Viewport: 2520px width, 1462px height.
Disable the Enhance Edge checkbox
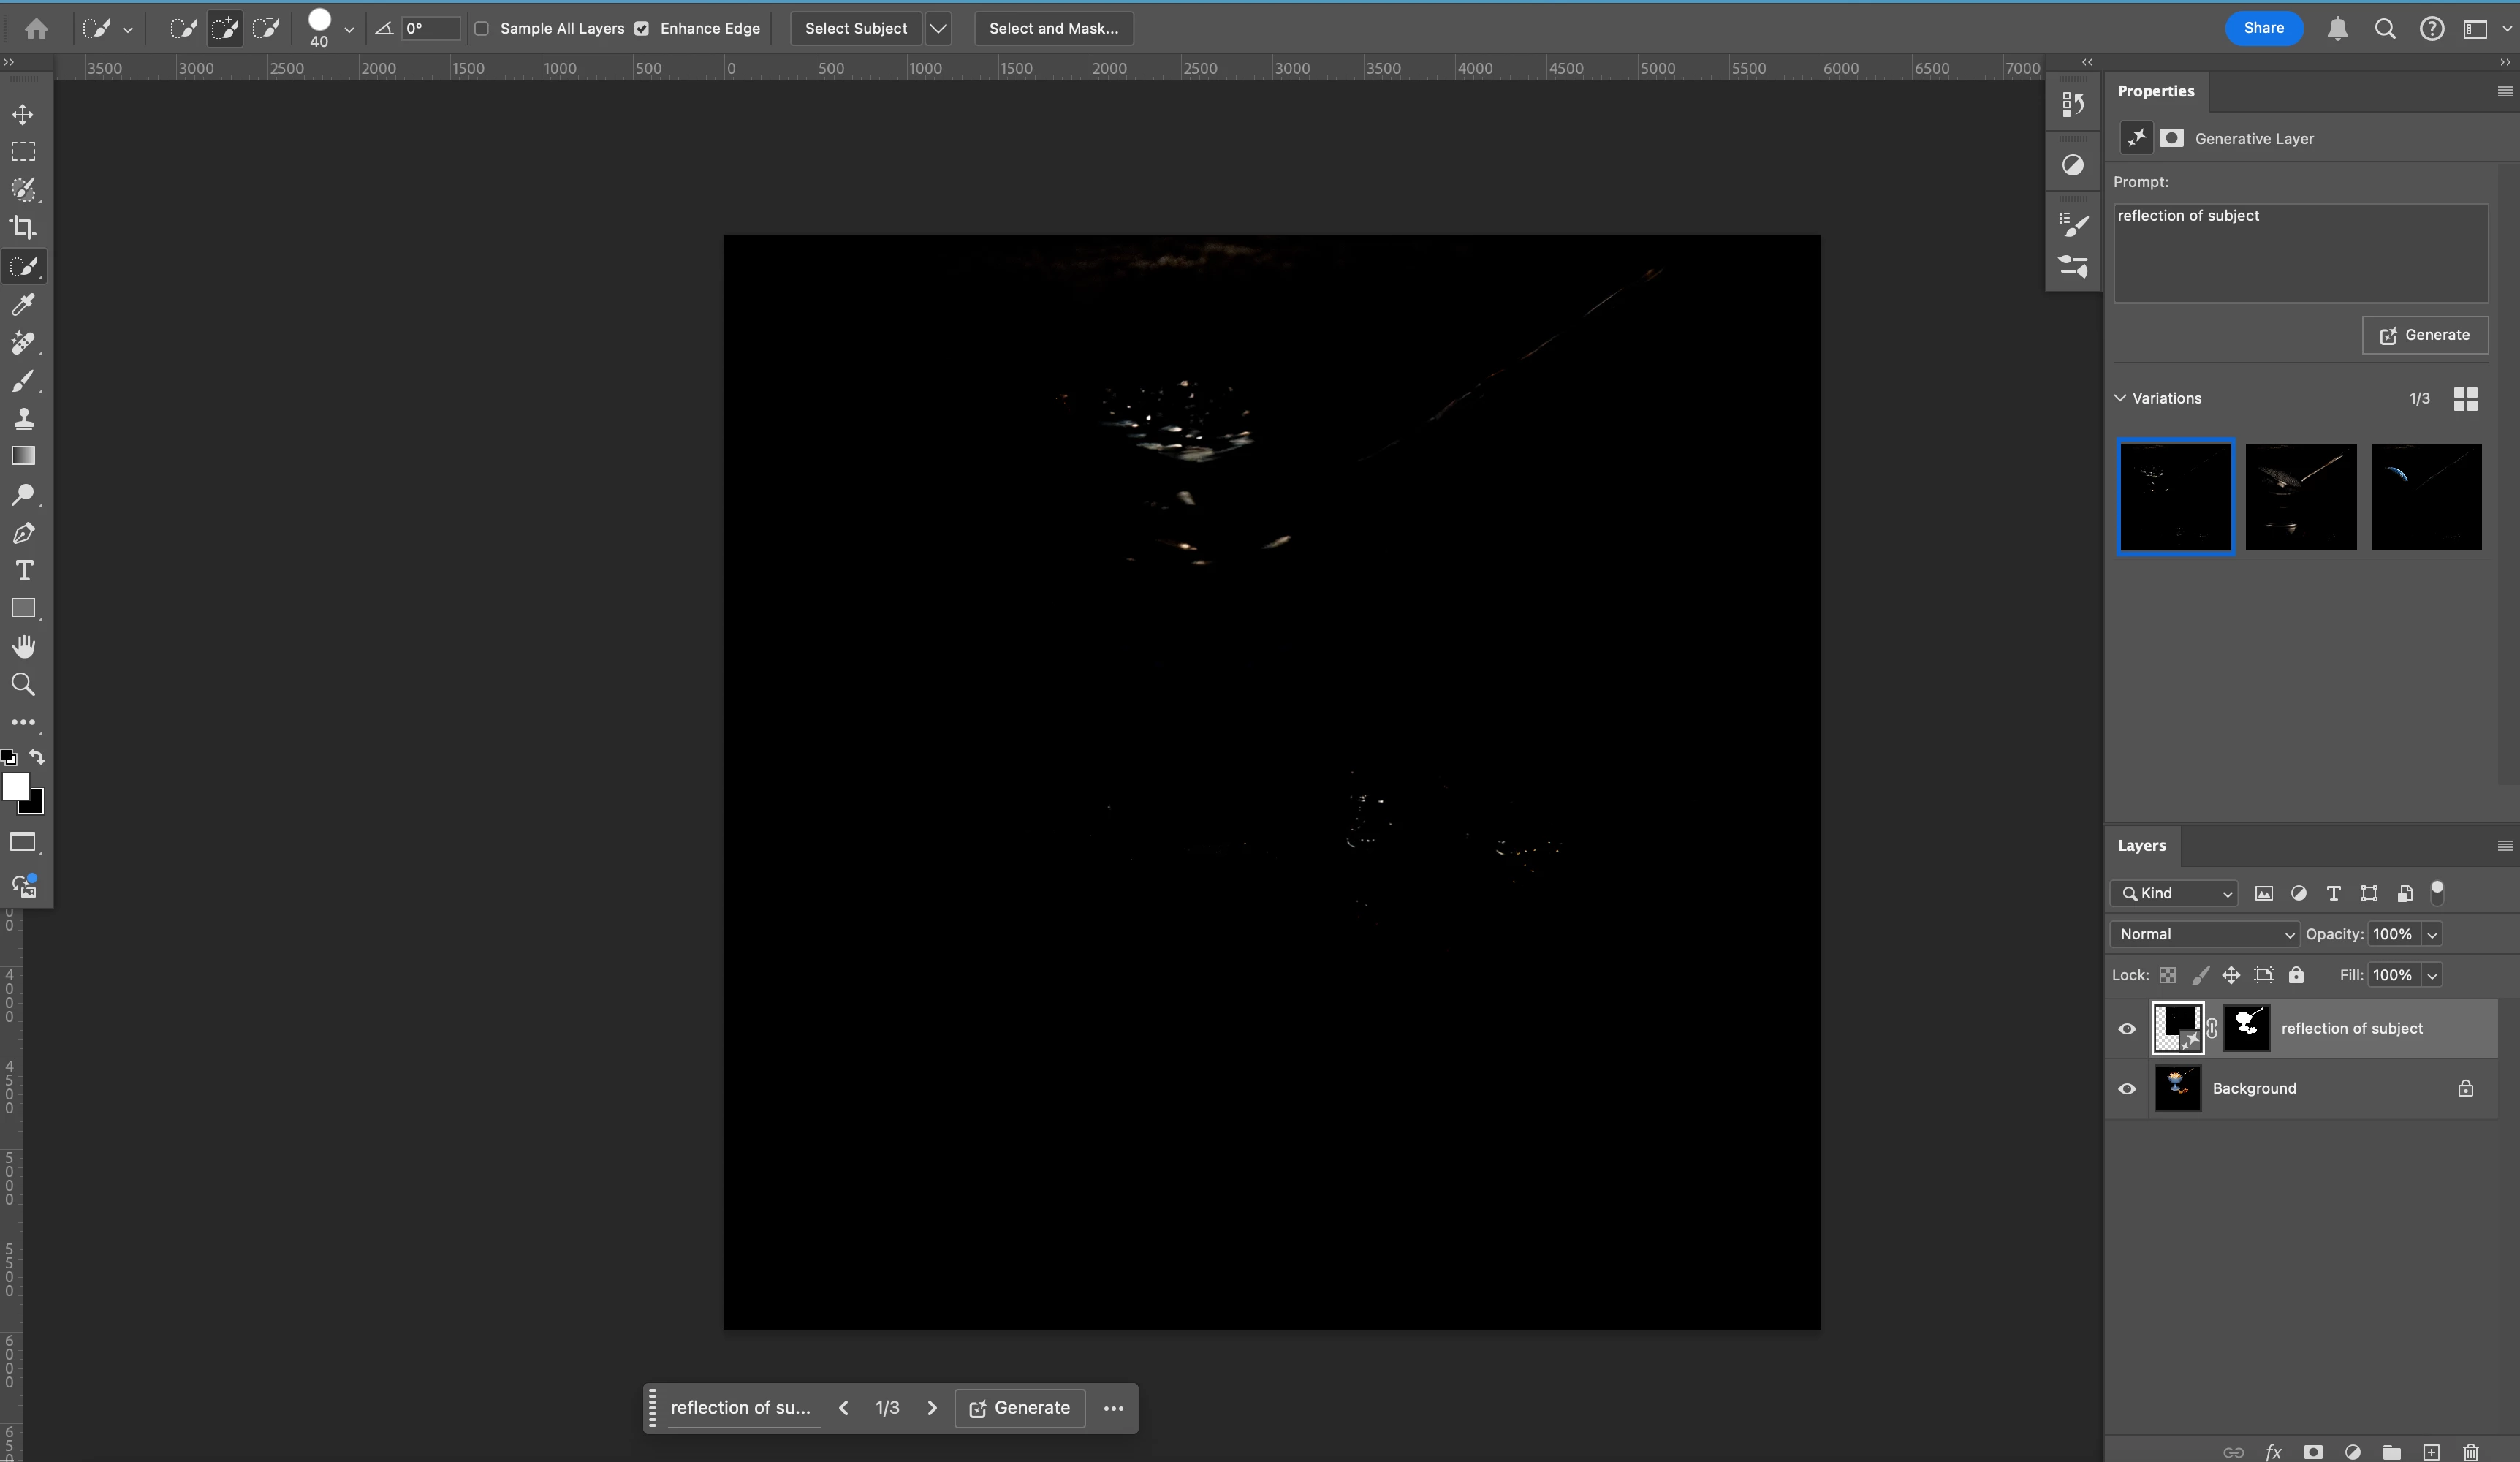click(x=642, y=29)
